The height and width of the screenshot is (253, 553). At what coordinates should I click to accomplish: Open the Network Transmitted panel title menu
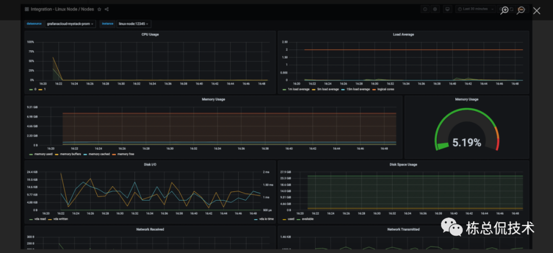tap(403, 229)
